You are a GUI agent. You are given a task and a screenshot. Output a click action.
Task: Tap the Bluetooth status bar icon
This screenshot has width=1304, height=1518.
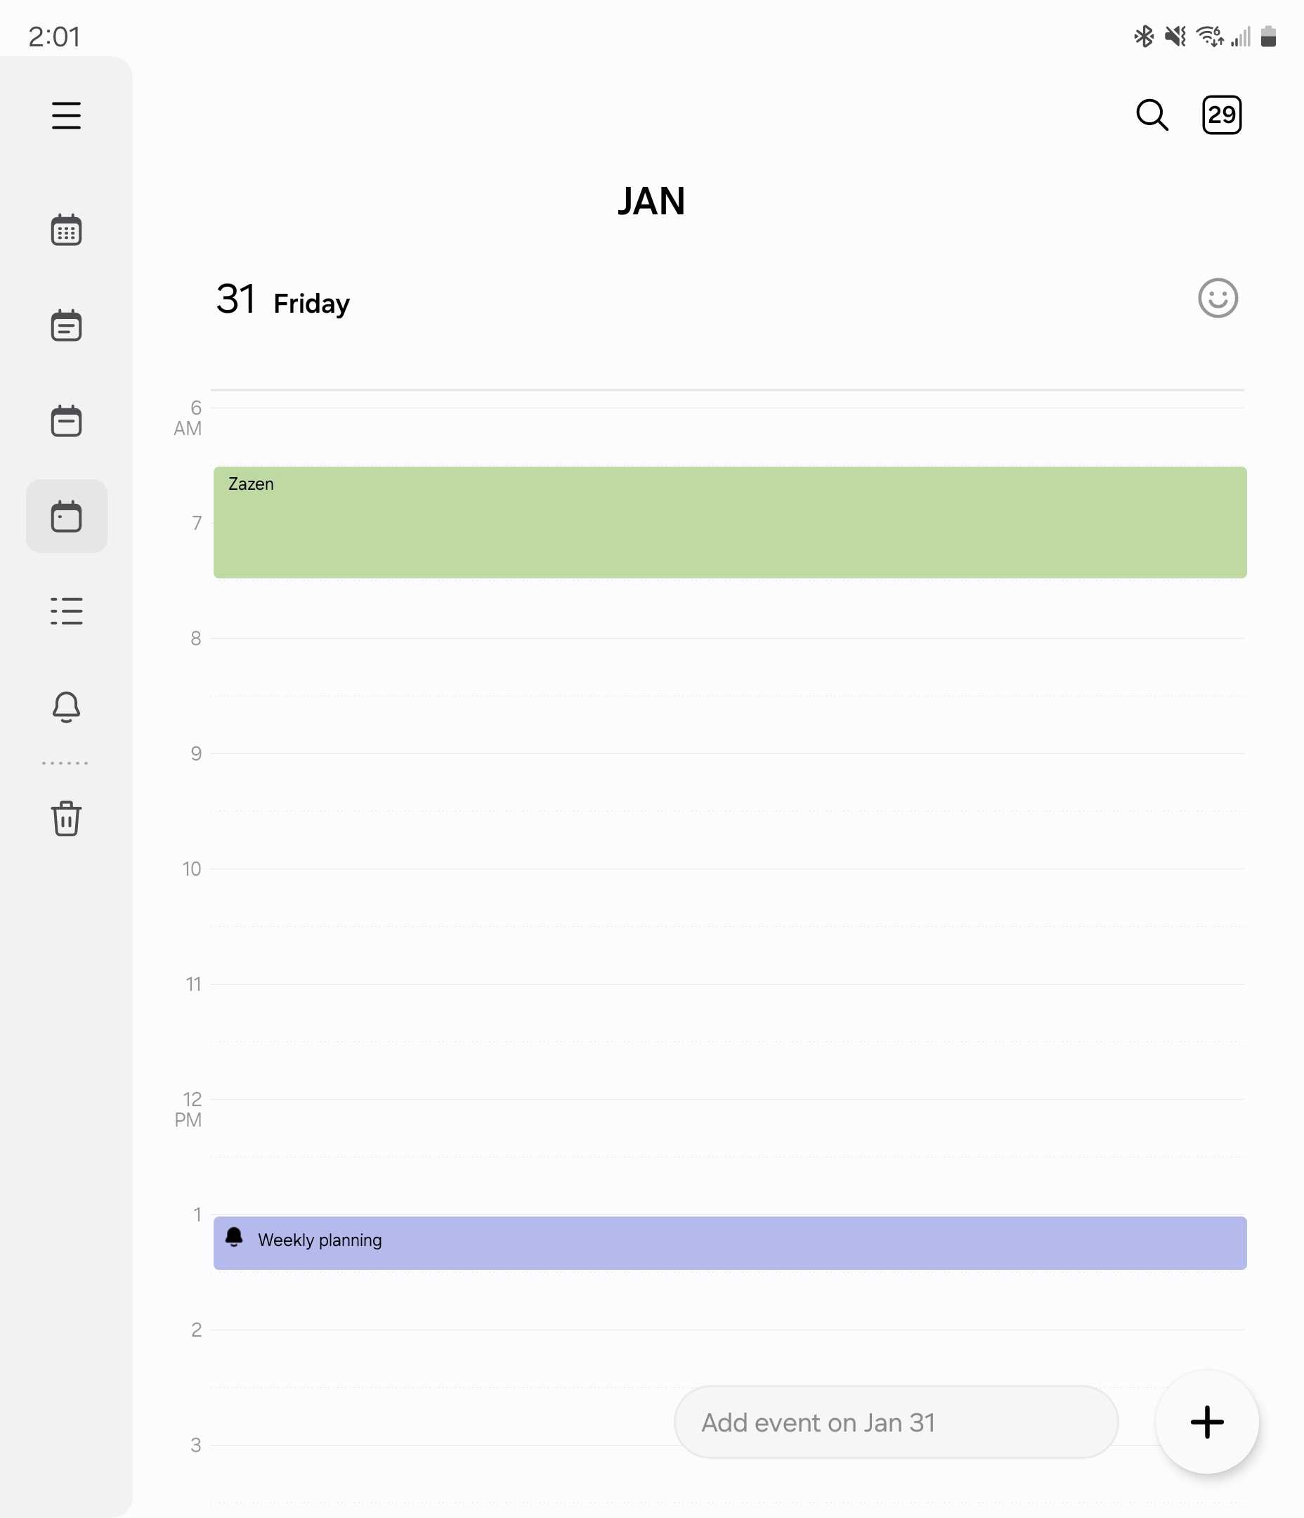coord(1143,36)
